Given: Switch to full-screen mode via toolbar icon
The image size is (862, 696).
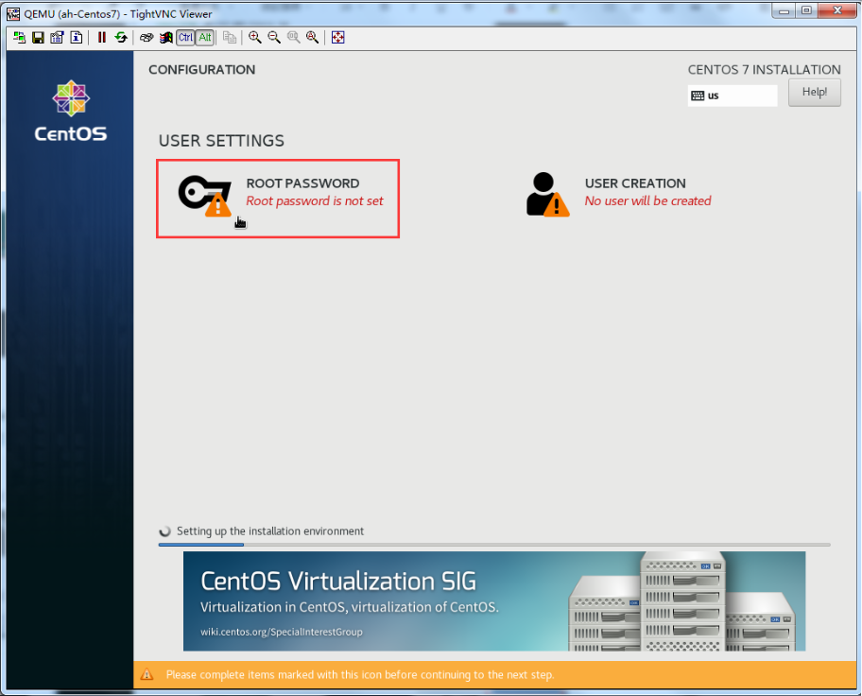Looking at the screenshot, I should 338,38.
